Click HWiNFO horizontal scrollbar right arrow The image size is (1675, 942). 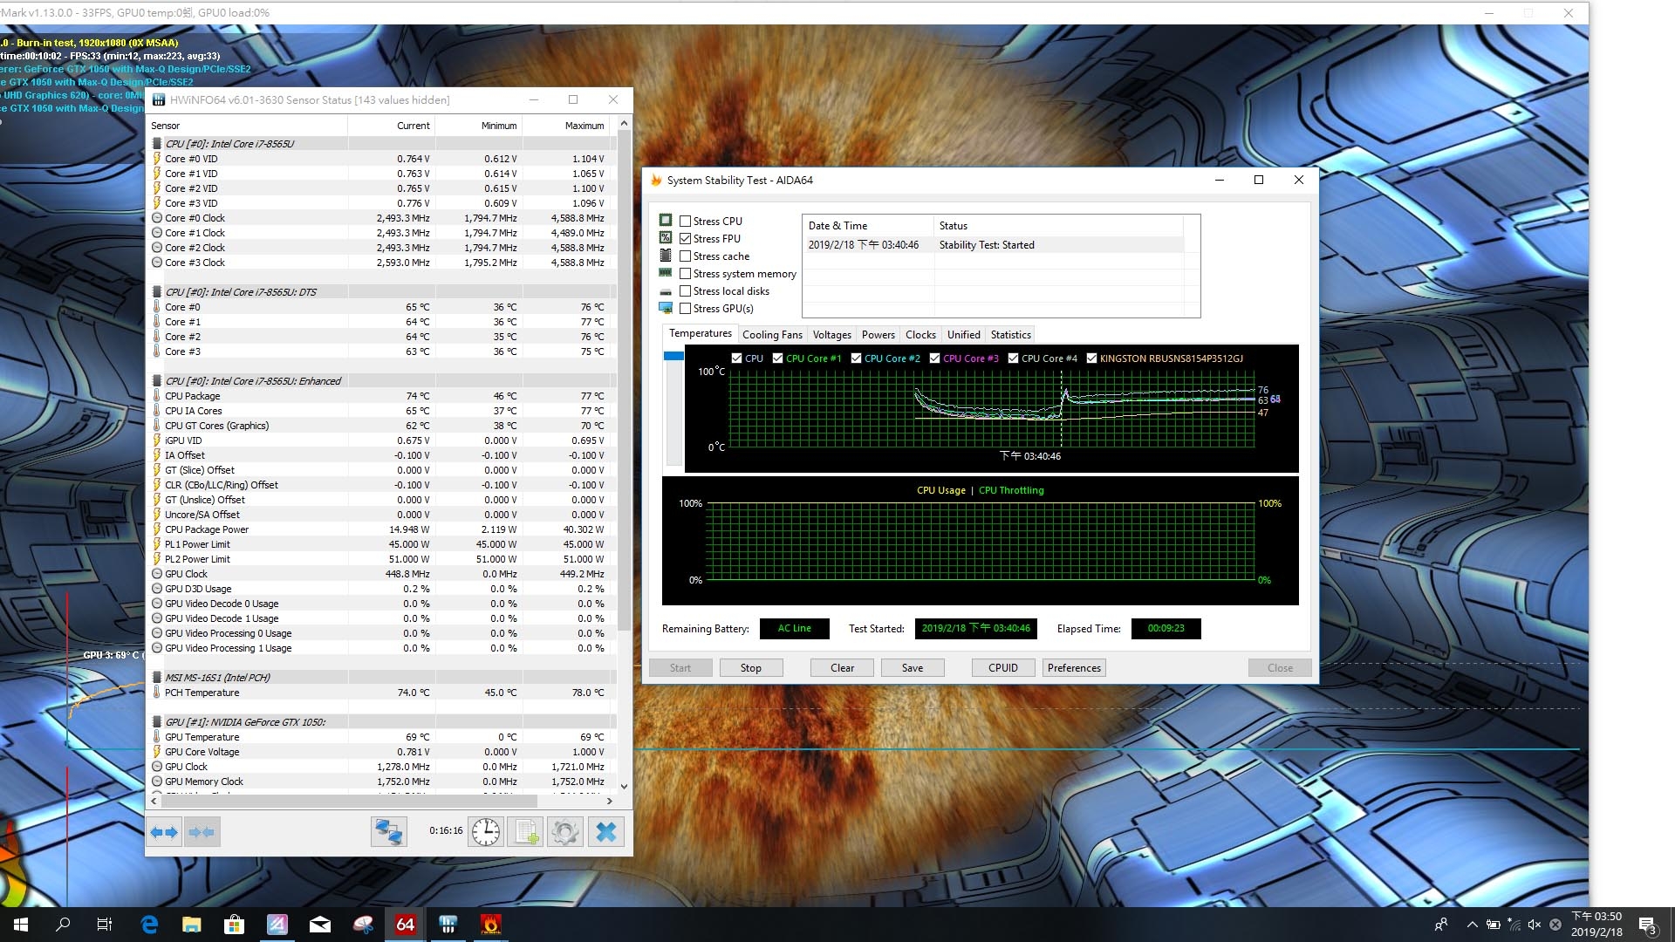[x=610, y=801]
